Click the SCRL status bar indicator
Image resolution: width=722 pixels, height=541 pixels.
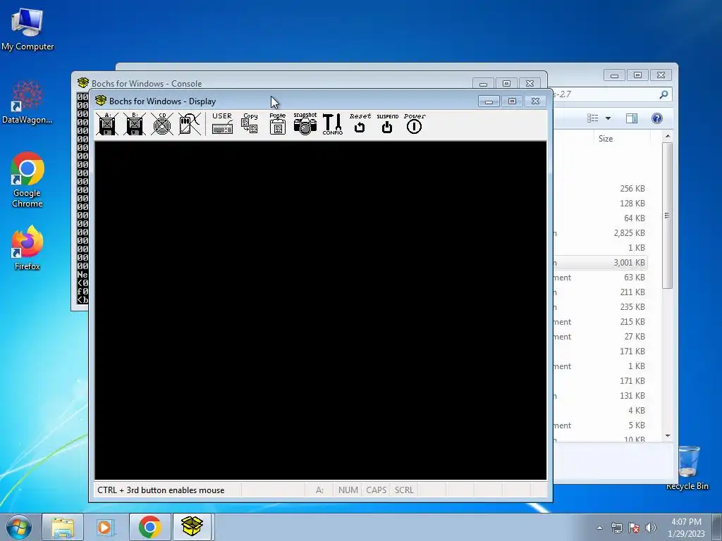tap(404, 490)
